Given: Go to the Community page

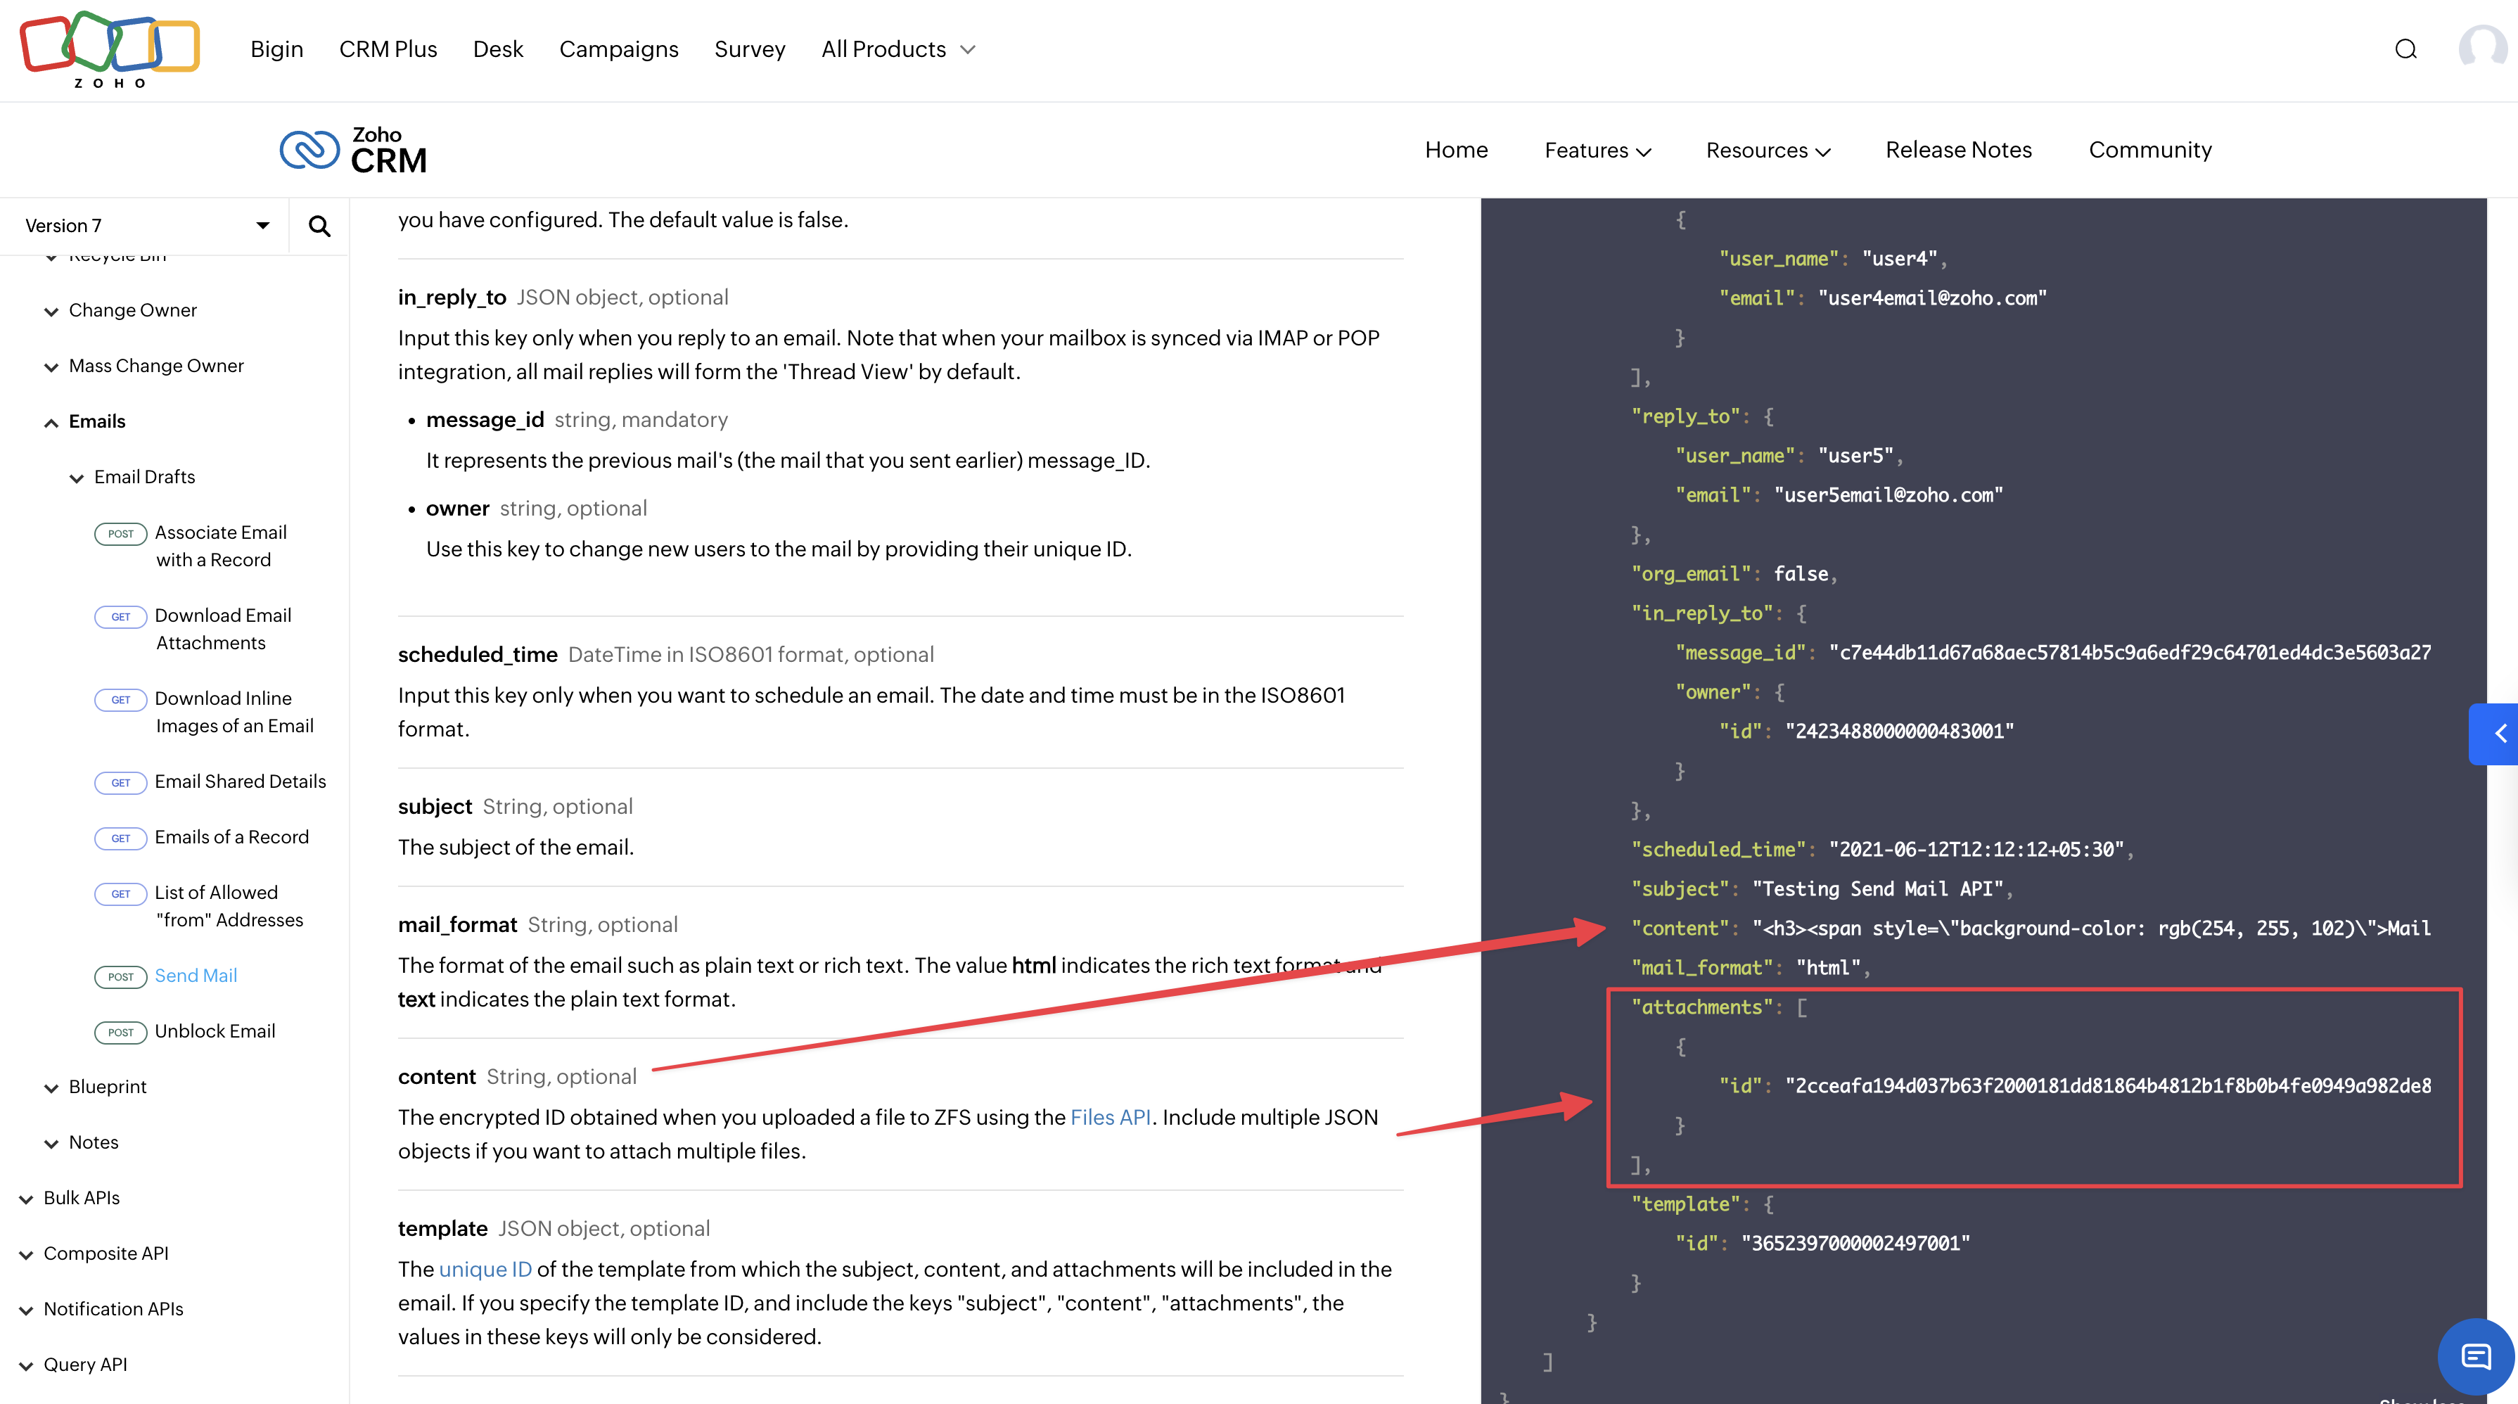Looking at the screenshot, I should click(2149, 150).
